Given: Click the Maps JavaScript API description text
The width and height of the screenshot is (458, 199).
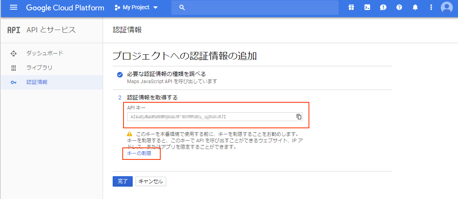Looking at the screenshot, I should [x=172, y=81].
